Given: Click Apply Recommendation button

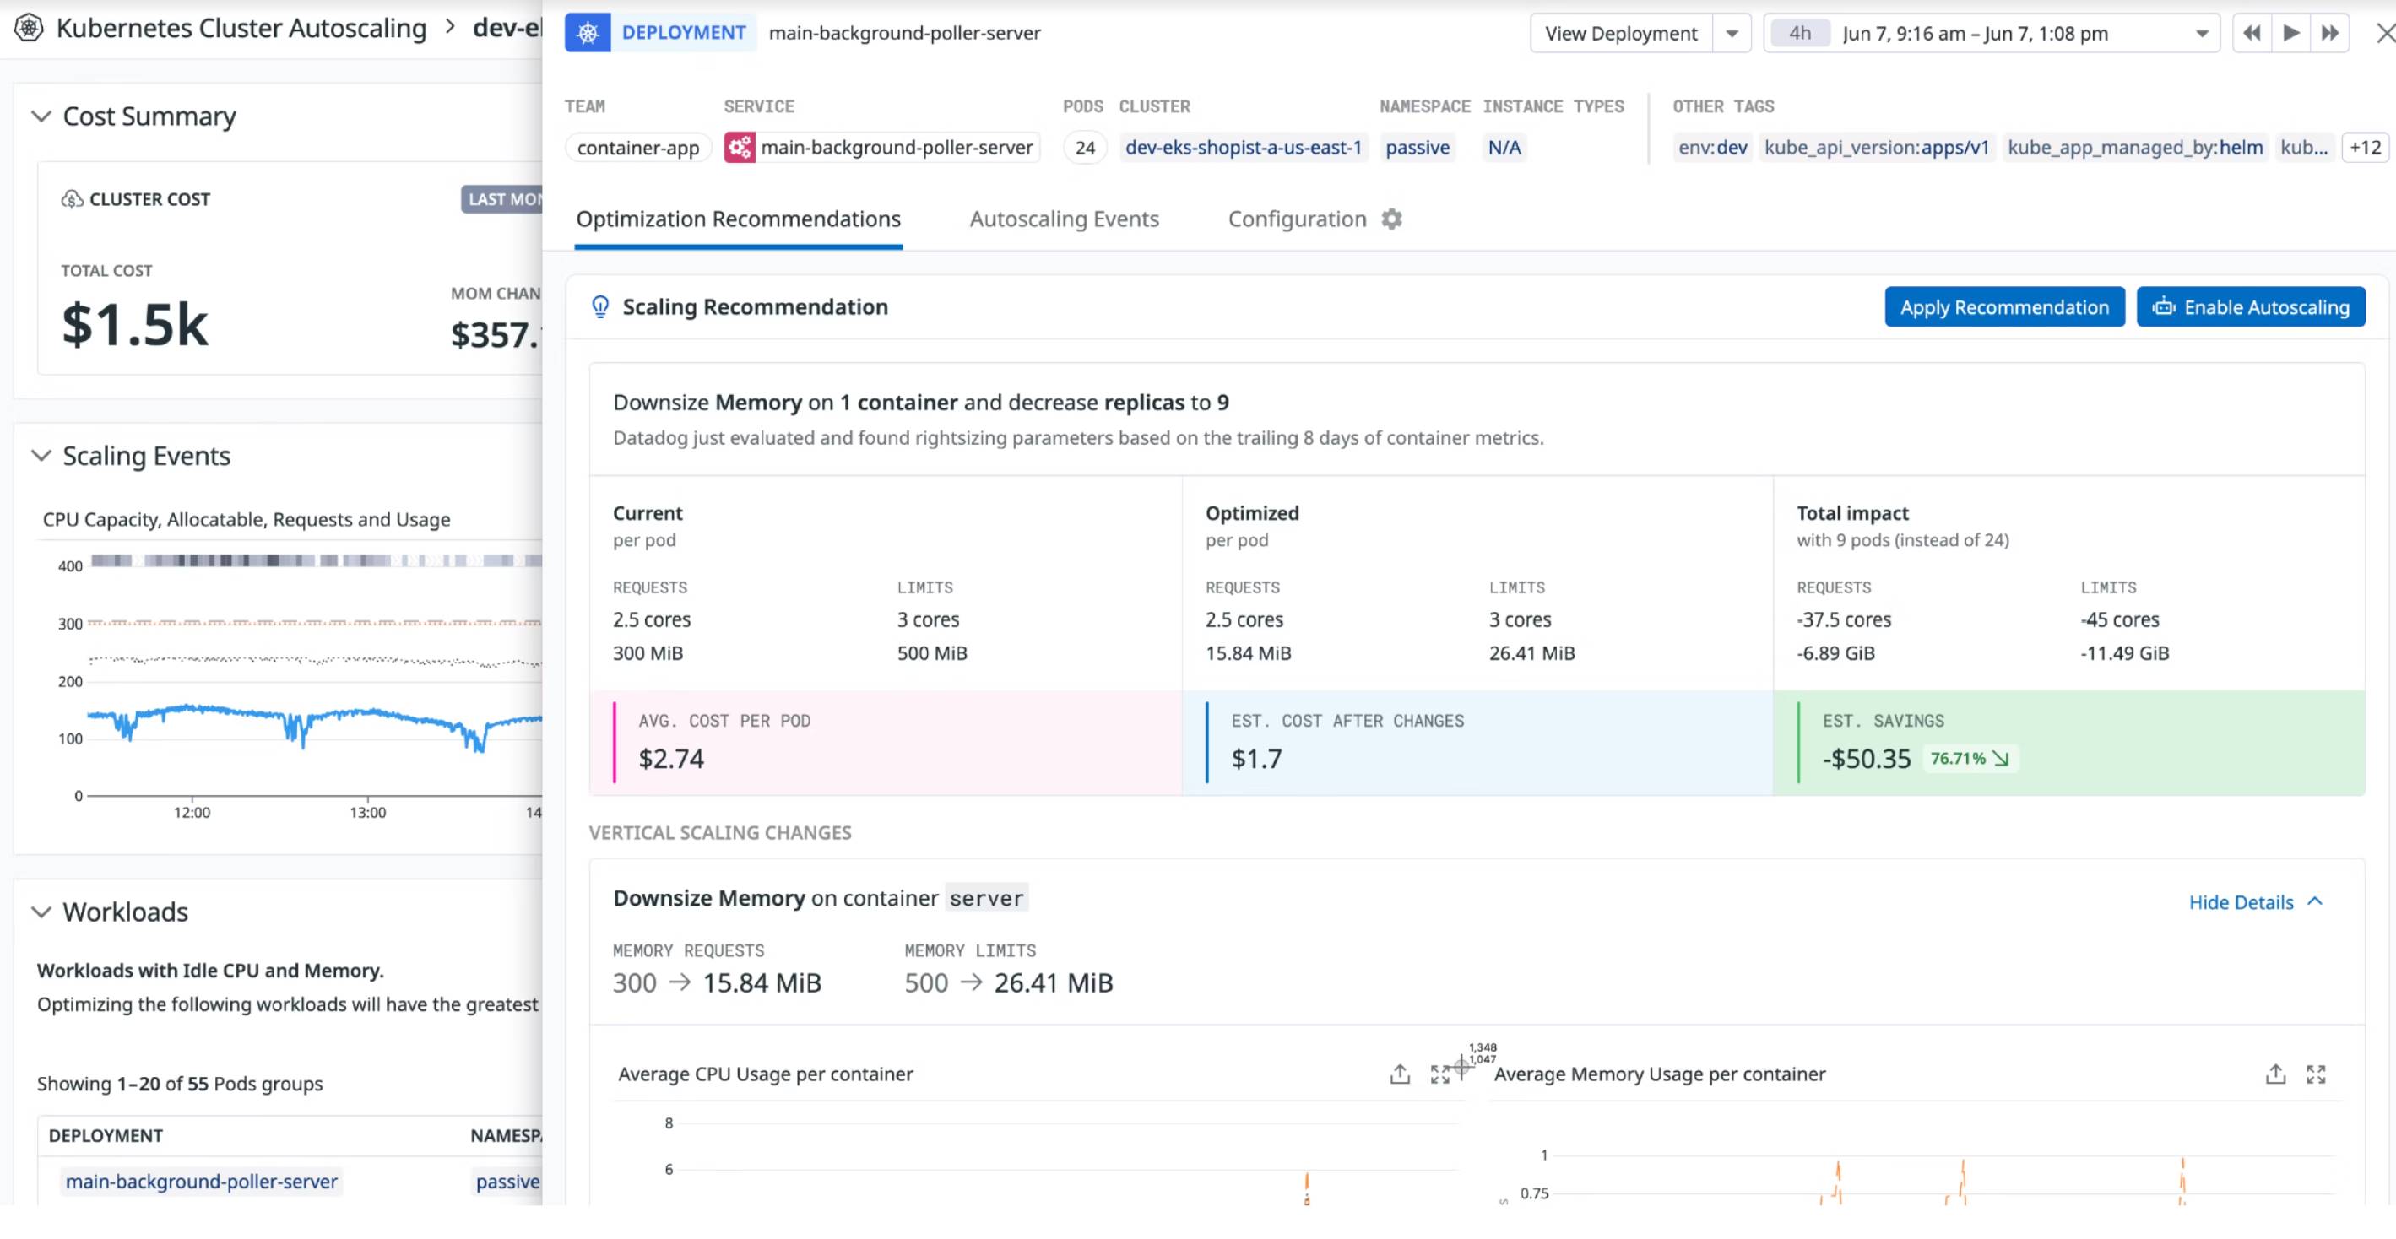Looking at the screenshot, I should coord(2004,307).
